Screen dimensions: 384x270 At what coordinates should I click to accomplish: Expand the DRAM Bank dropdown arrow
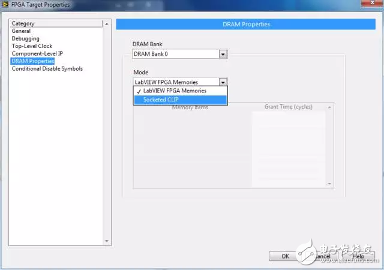[223, 54]
